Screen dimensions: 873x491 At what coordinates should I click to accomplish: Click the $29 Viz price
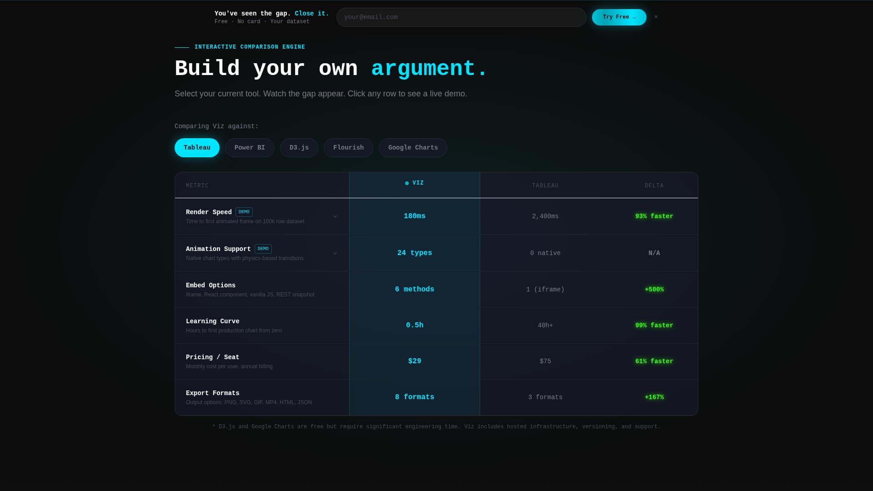pos(415,361)
